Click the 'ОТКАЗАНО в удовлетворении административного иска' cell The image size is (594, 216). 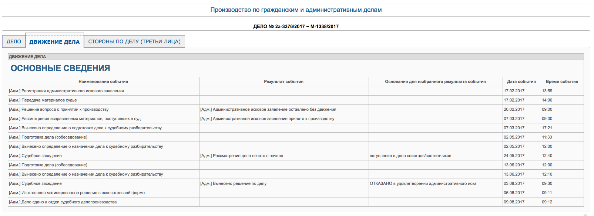pyautogui.click(x=423, y=183)
